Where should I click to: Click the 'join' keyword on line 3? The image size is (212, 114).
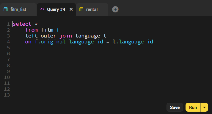66,36
